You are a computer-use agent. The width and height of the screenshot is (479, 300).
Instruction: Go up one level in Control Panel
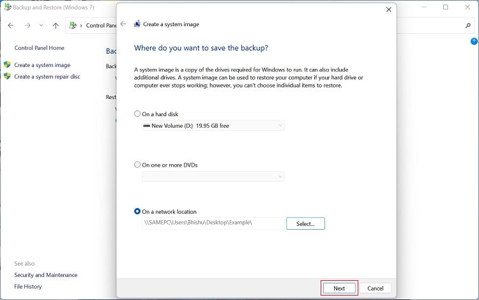(x=56, y=26)
